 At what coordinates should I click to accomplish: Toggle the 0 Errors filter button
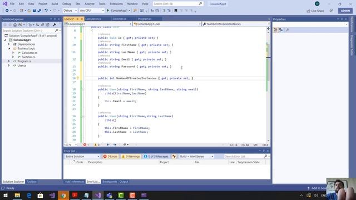(x=110, y=157)
